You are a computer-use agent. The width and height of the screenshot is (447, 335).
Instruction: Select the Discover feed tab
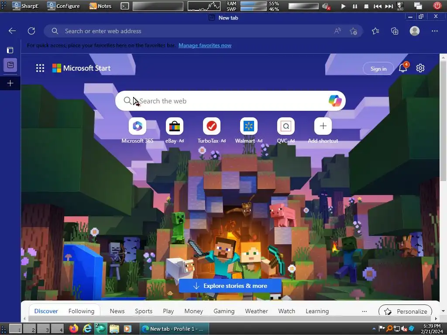(46, 311)
